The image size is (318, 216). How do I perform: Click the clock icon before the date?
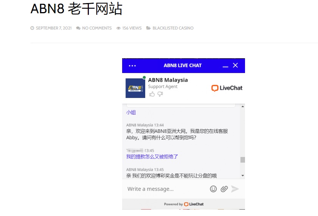click(32, 28)
